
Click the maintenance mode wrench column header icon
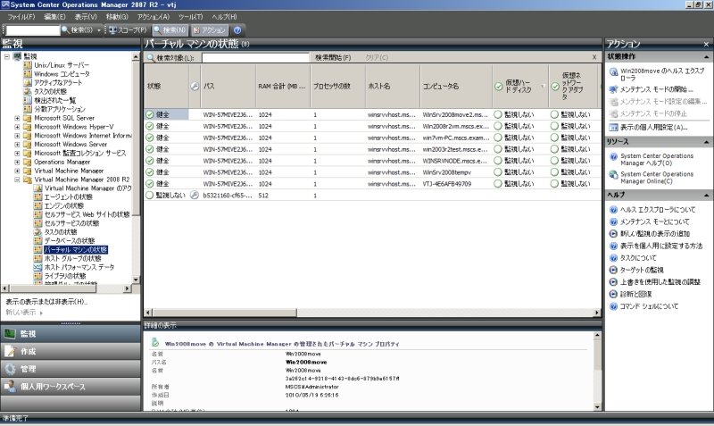point(195,86)
